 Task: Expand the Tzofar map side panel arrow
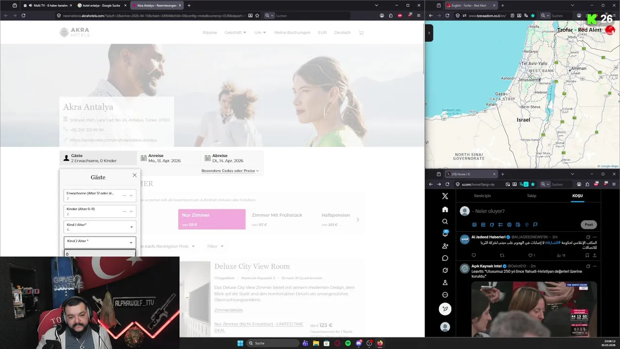429,33
